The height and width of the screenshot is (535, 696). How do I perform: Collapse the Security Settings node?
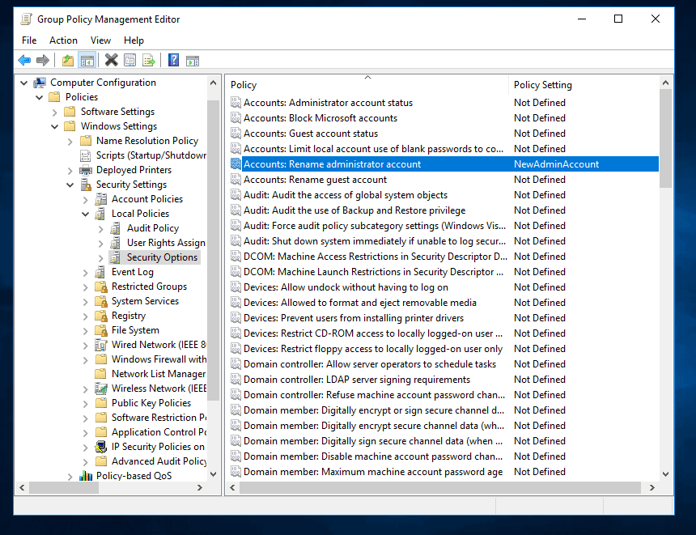pos(70,185)
